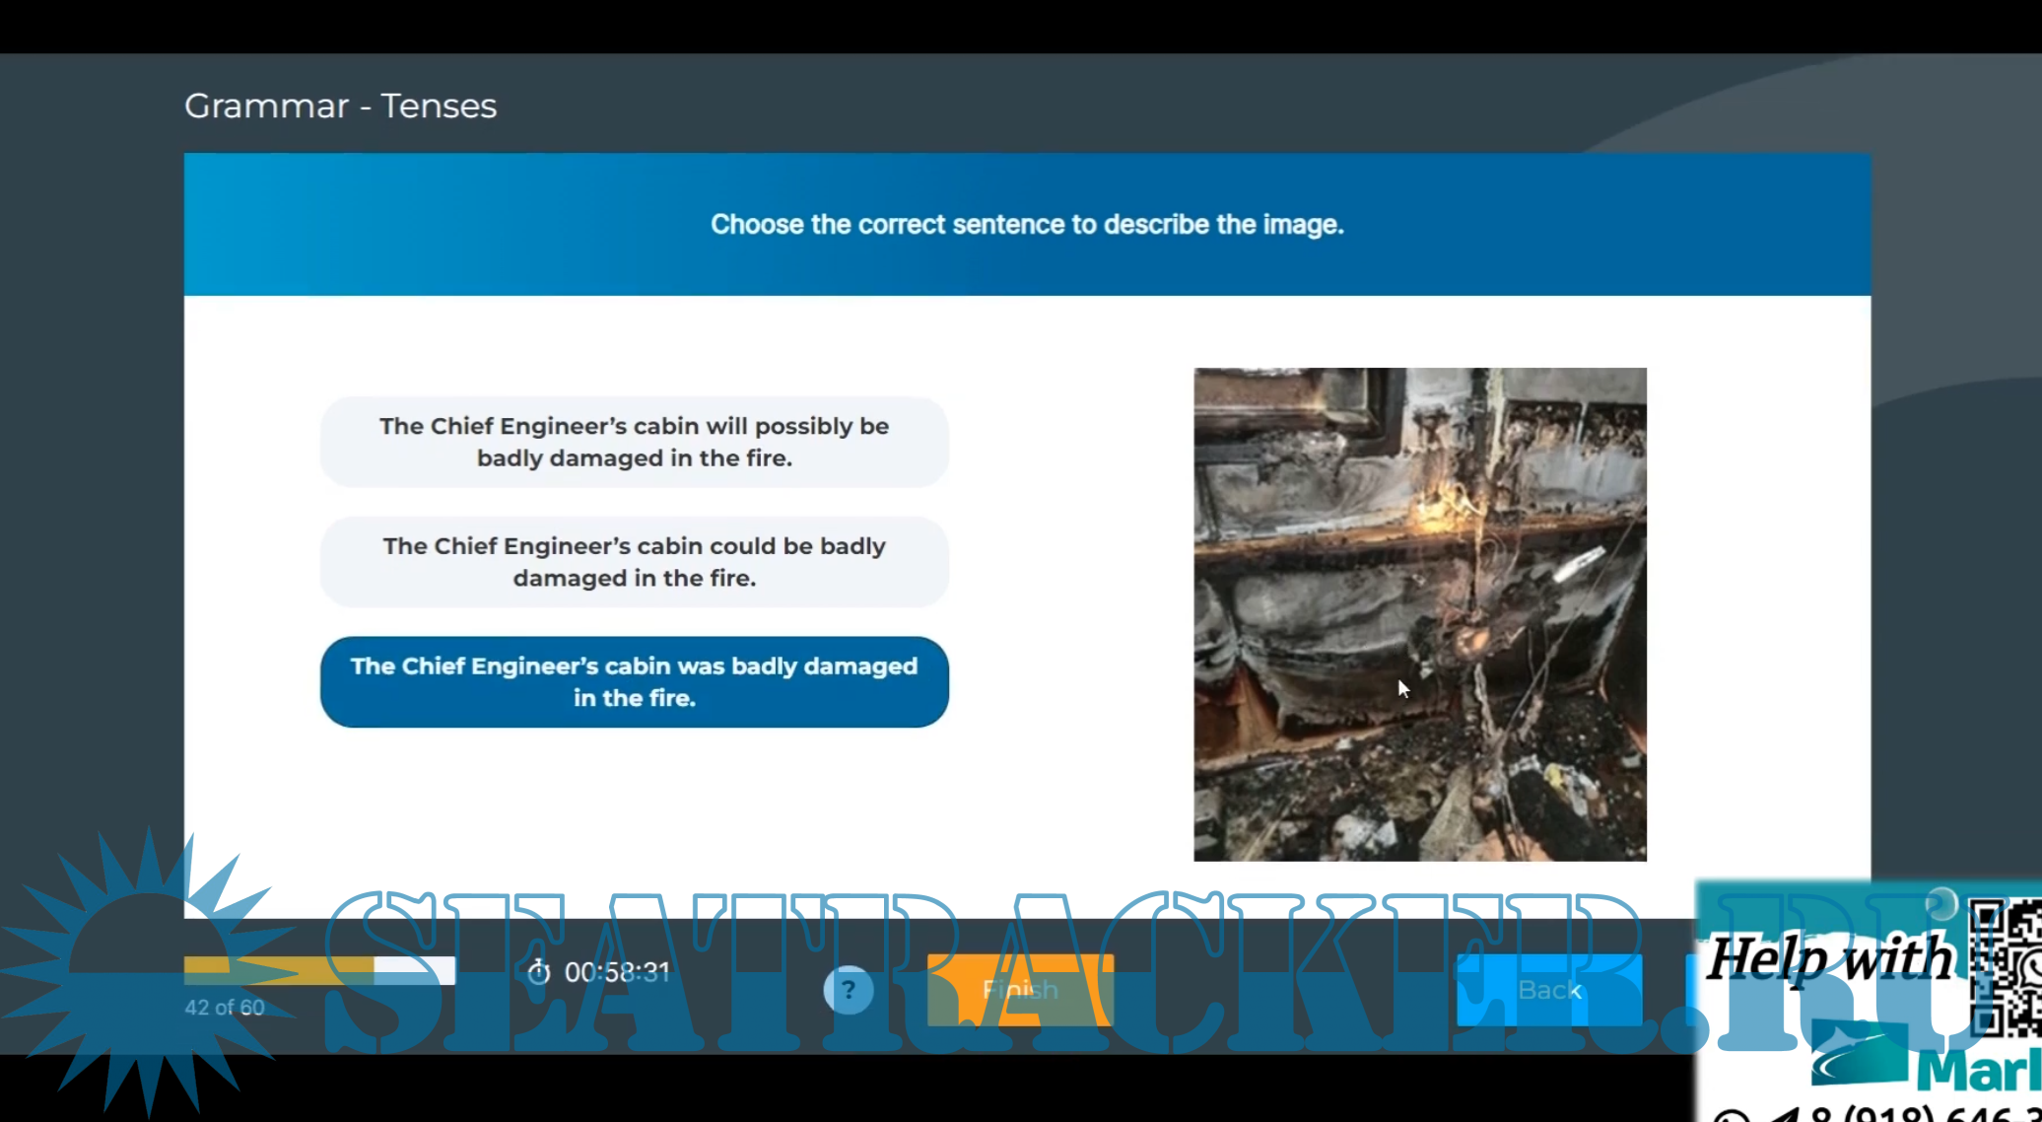Click the '42 of 60' question counter
Screen dimensions: 2042x1122
coord(225,1008)
